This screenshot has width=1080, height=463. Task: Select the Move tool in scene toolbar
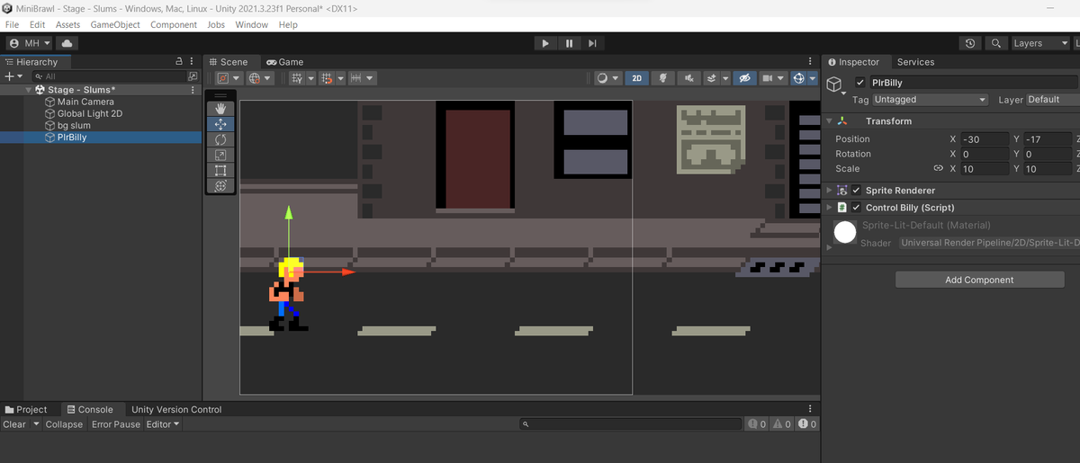click(220, 124)
